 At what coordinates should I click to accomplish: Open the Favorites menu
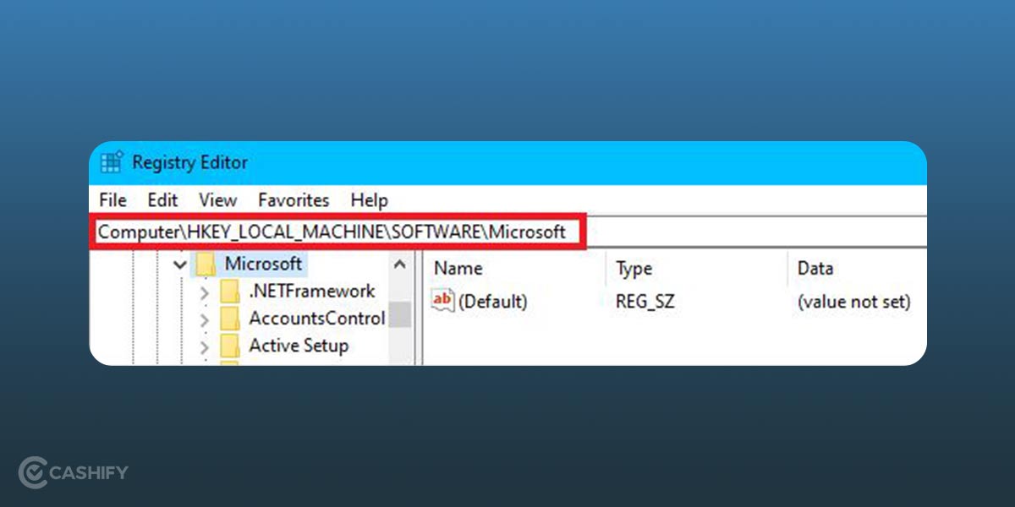pos(293,200)
